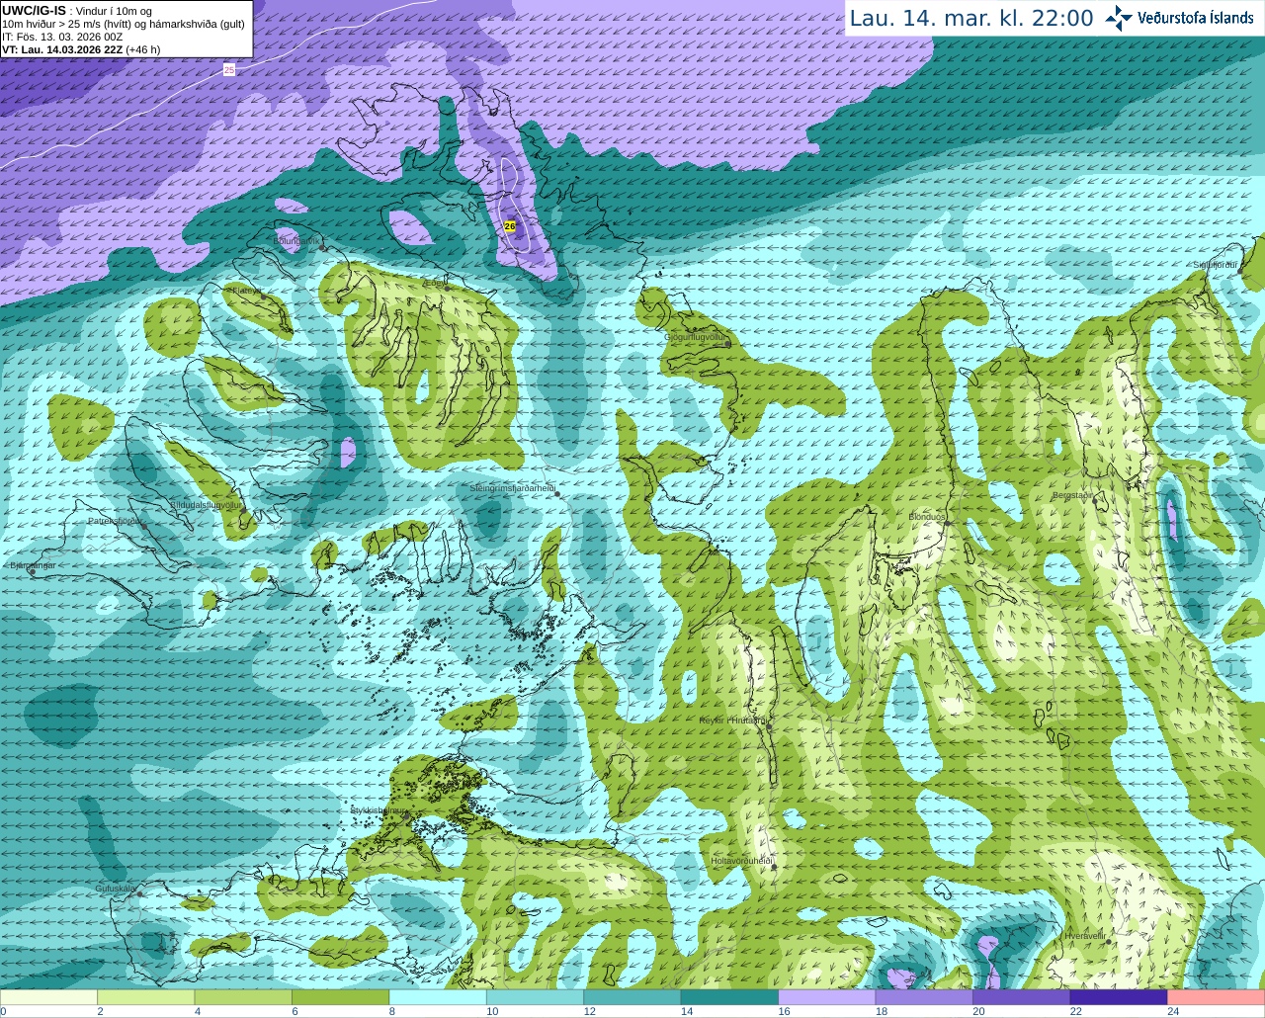1265x1018 pixels.
Task: Click the Flateyri station label
Action: [x=245, y=291]
